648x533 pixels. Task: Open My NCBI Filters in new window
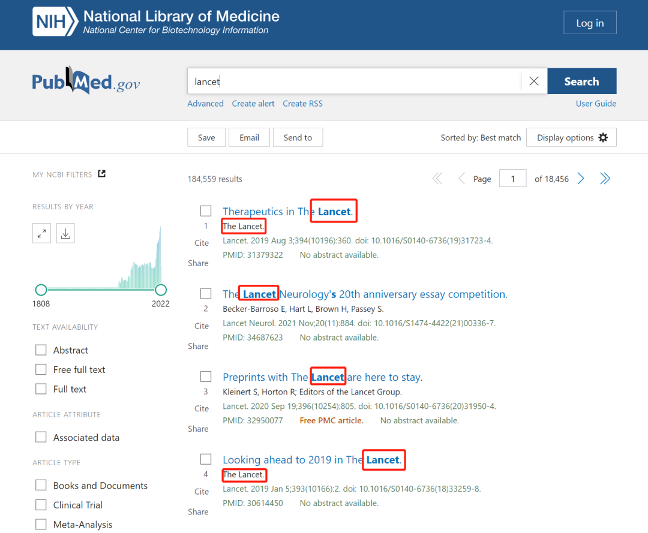pyautogui.click(x=101, y=173)
